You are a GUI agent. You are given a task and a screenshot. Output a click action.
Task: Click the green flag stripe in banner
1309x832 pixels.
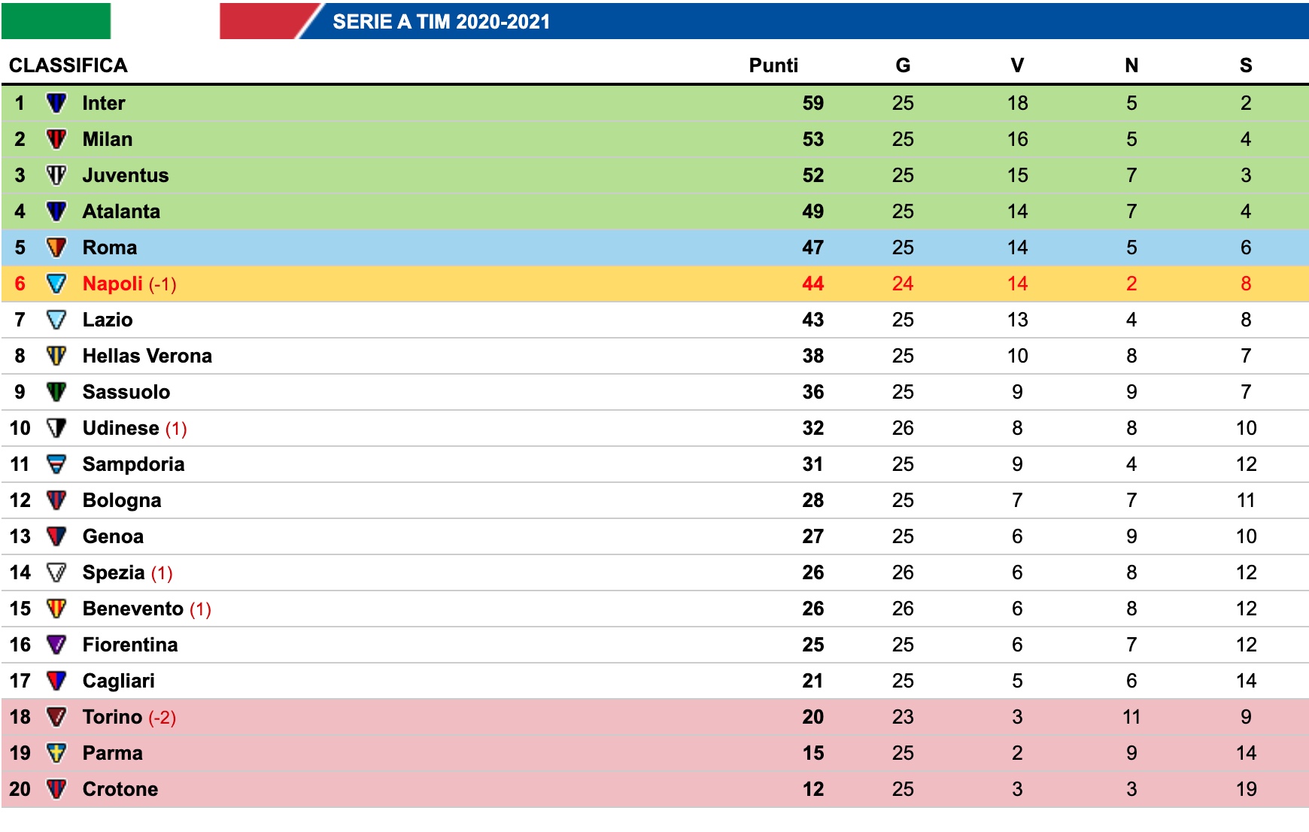pyautogui.click(x=56, y=21)
